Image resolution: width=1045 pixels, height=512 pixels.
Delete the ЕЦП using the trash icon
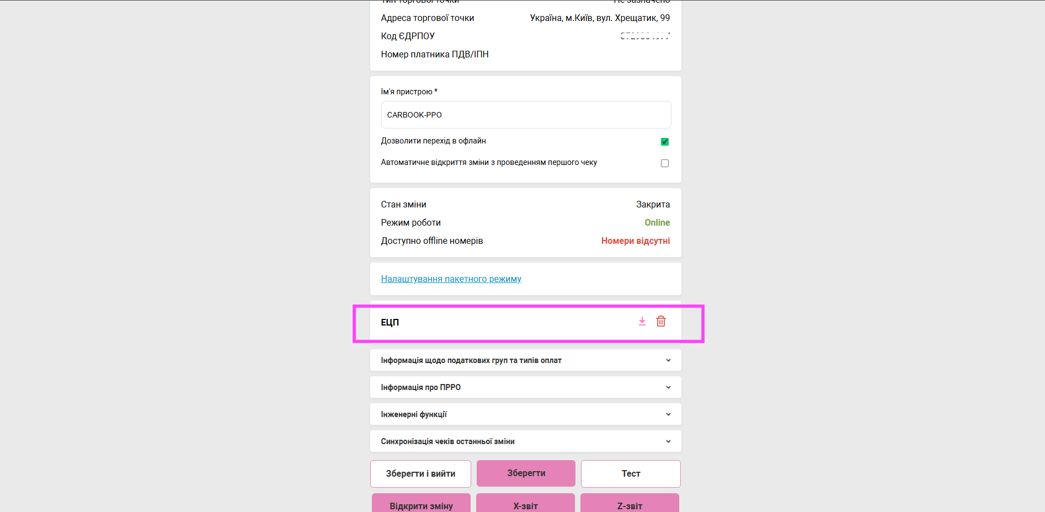[x=661, y=321]
